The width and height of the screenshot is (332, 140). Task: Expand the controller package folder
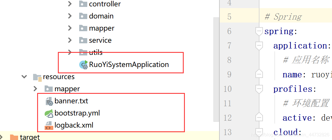70,4
